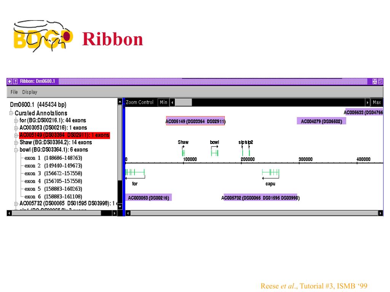The width and height of the screenshot is (390, 292).
Task: Select exon 4 (156705-157558)
Action: pyautogui.click(x=53, y=181)
